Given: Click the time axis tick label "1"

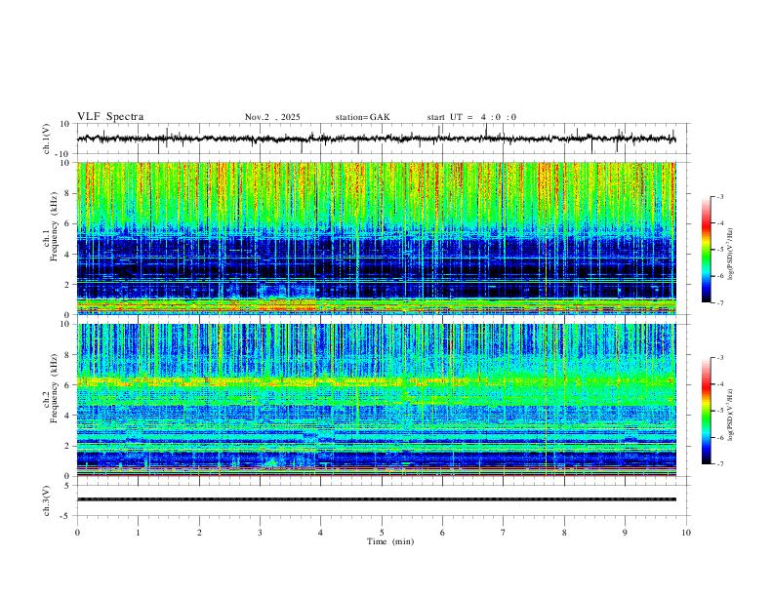Looking at the screenshot, I should pos(138,533).
